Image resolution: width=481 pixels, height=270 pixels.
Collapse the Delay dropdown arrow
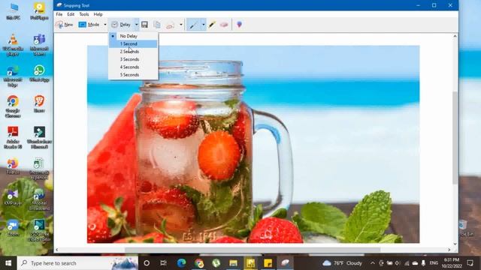[137, 25]
